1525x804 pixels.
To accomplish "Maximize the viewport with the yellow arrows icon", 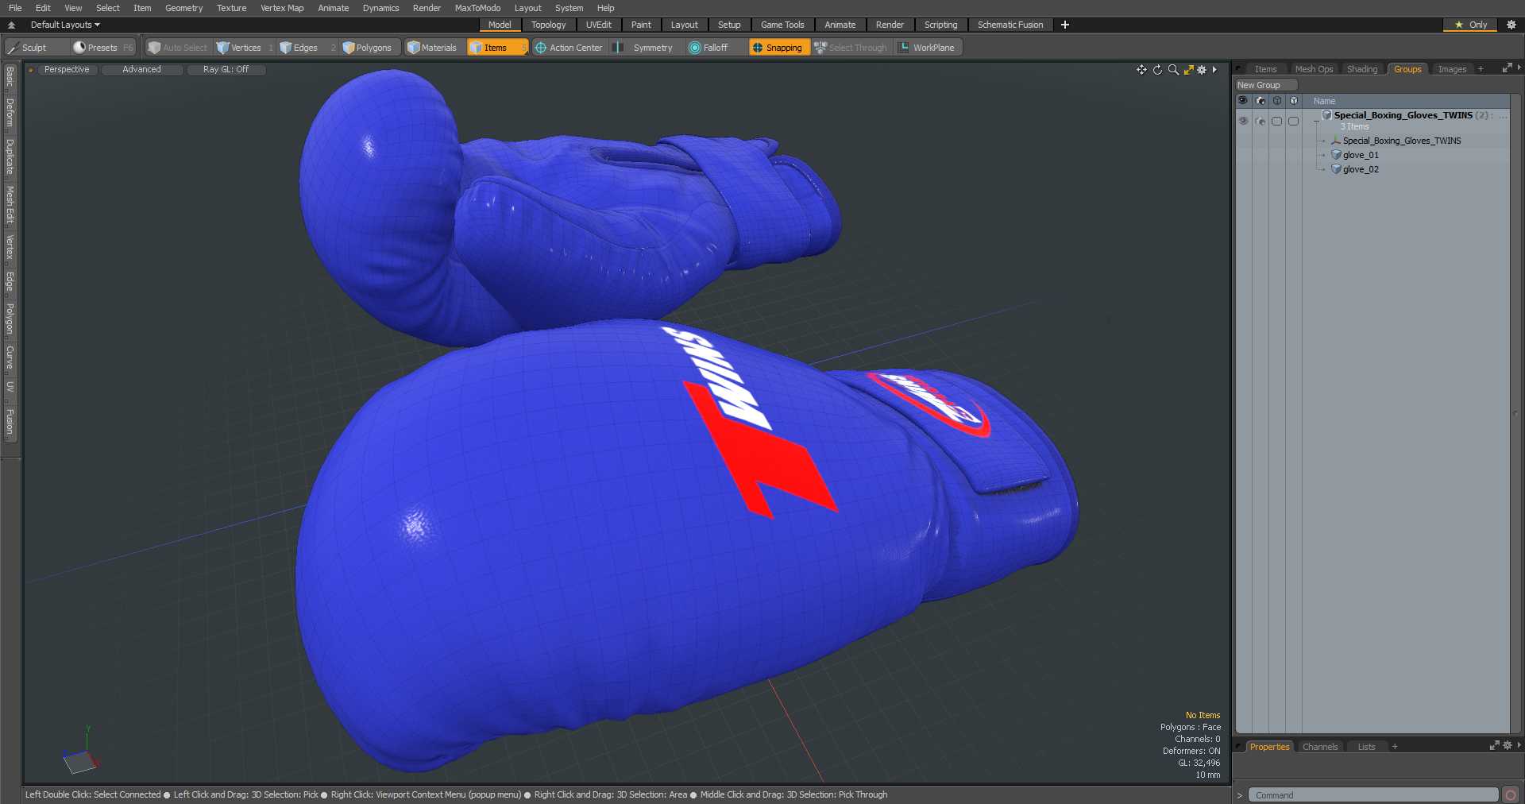I will click(1189, 70).
